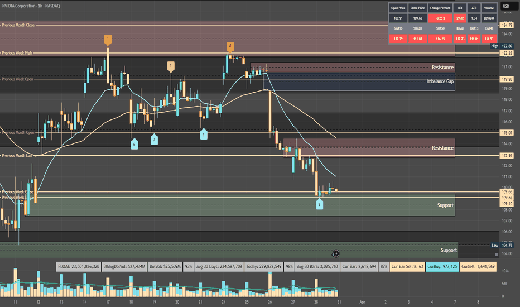This screenshot has width=520, height=307.
Task: Select the lower Resistance zone label near 113
Action: tap(442, 148)
